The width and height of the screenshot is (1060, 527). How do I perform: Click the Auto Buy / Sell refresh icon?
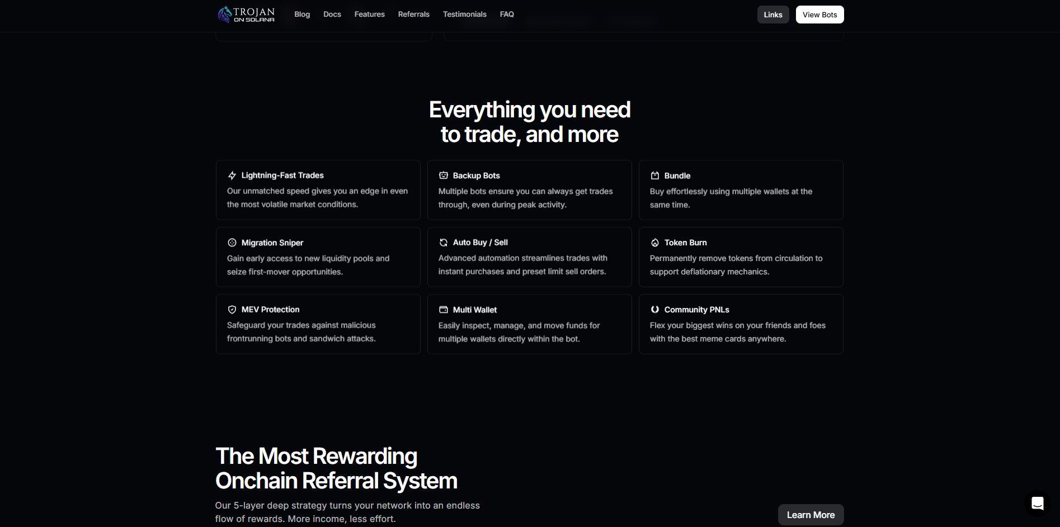(444, 243)
